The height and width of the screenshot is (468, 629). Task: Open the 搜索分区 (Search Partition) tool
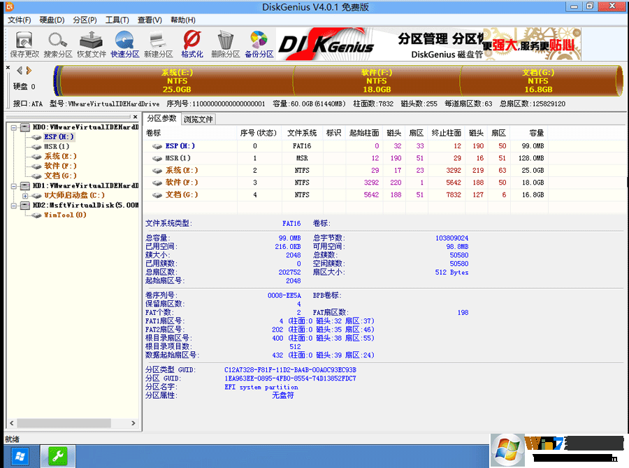[56, 43]
